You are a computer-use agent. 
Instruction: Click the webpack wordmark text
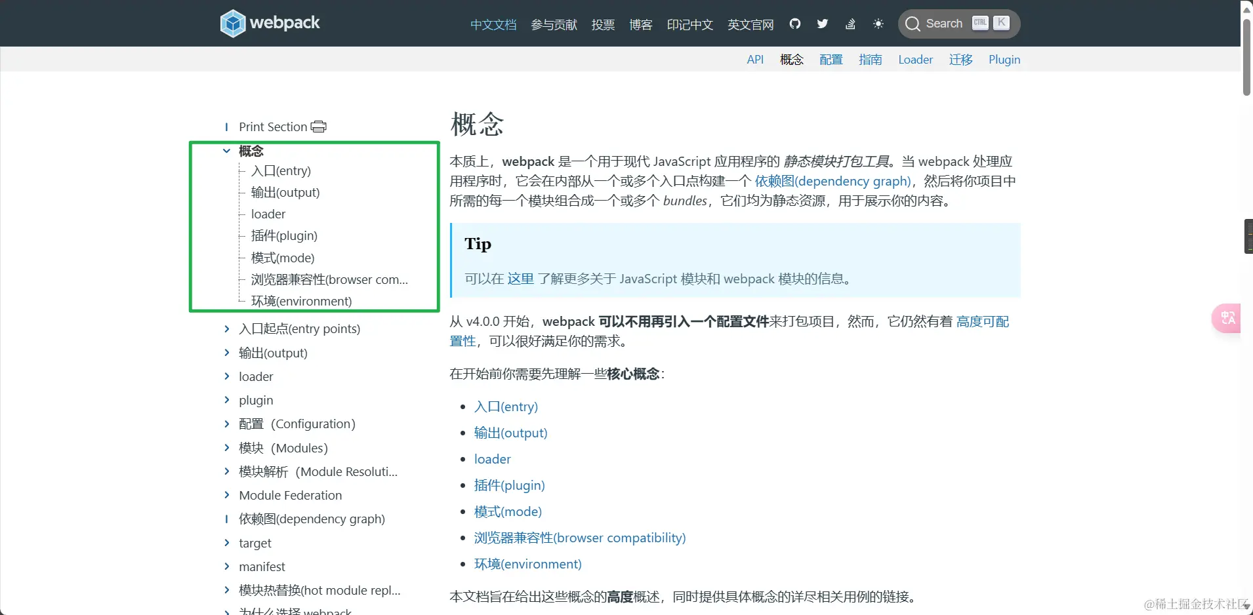pyautogui.click(x=285, y=23)
